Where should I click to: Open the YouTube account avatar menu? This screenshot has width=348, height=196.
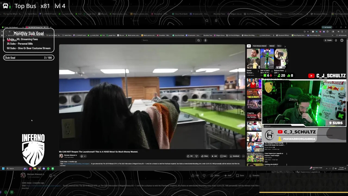[x=342, y=40]
